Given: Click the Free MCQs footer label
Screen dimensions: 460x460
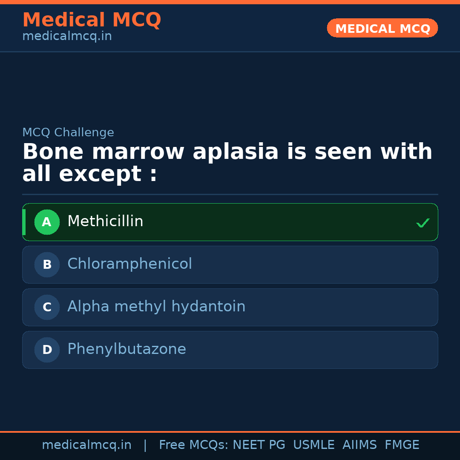Looking at the screenshot, I should coord(193,445).
